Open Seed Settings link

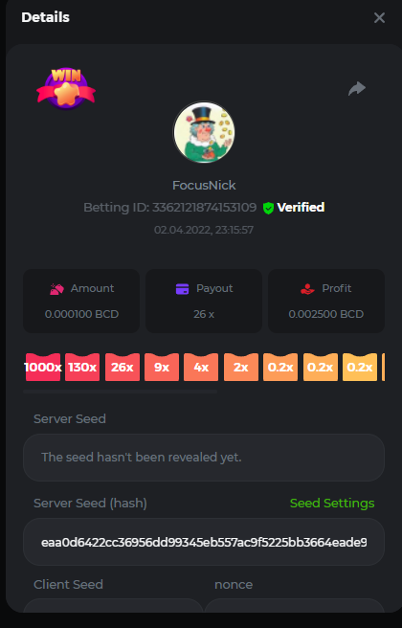pyautogui.click(x=332, y=503)
